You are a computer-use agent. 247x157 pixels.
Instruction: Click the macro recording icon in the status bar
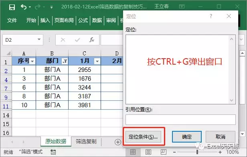coord(53,152)
